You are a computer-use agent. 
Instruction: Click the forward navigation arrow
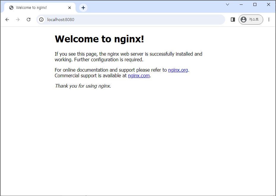[x=18, y=20]
